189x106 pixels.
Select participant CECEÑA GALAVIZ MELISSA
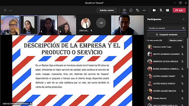click(165, 91)
